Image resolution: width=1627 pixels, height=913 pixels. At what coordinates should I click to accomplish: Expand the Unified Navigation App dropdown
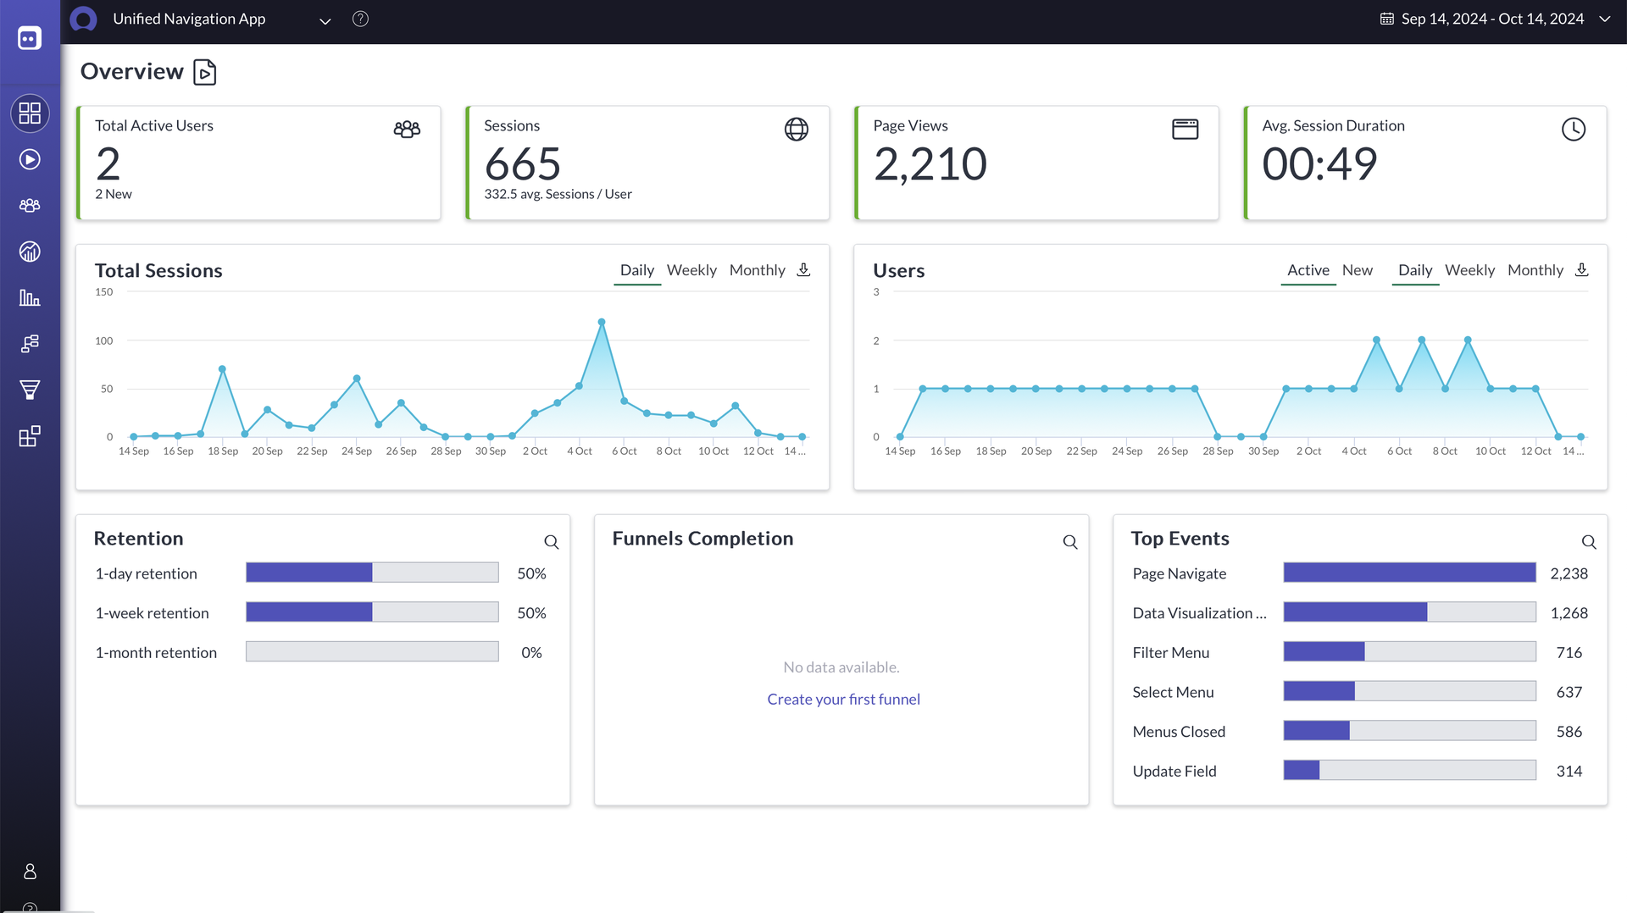click(x=325, y=20)
